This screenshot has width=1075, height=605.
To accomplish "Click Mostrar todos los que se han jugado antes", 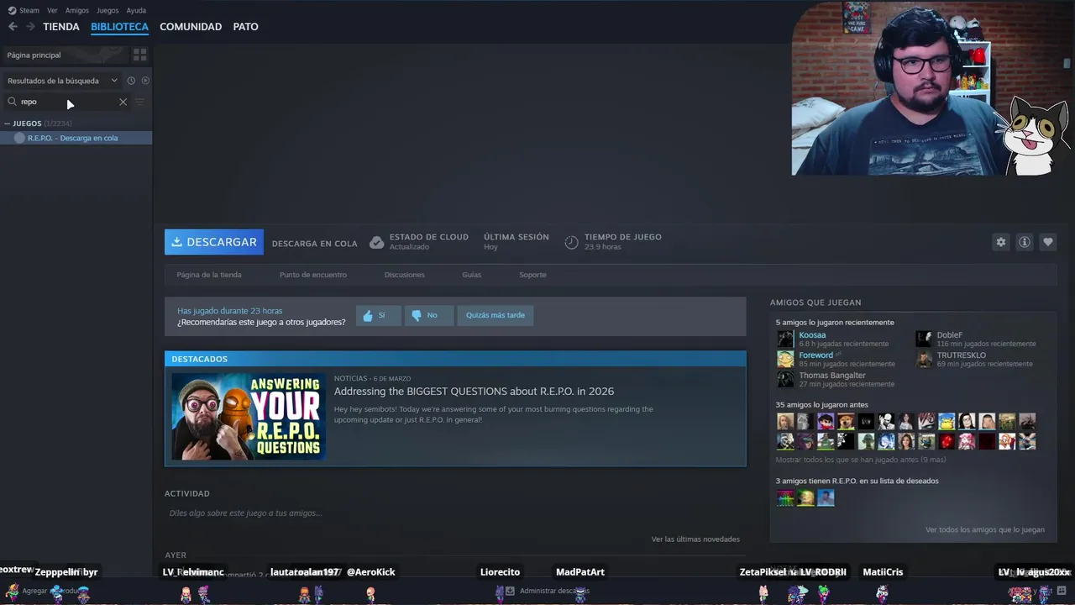I will click(861, 460).
